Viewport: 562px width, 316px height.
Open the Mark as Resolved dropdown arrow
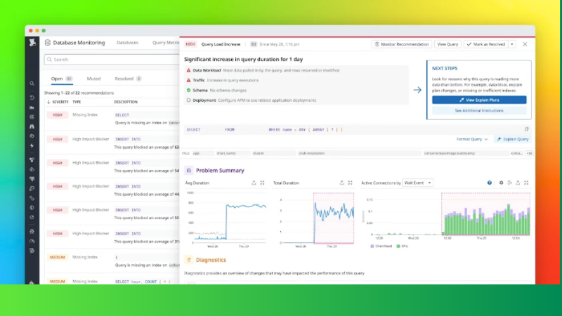click(511, 44)
